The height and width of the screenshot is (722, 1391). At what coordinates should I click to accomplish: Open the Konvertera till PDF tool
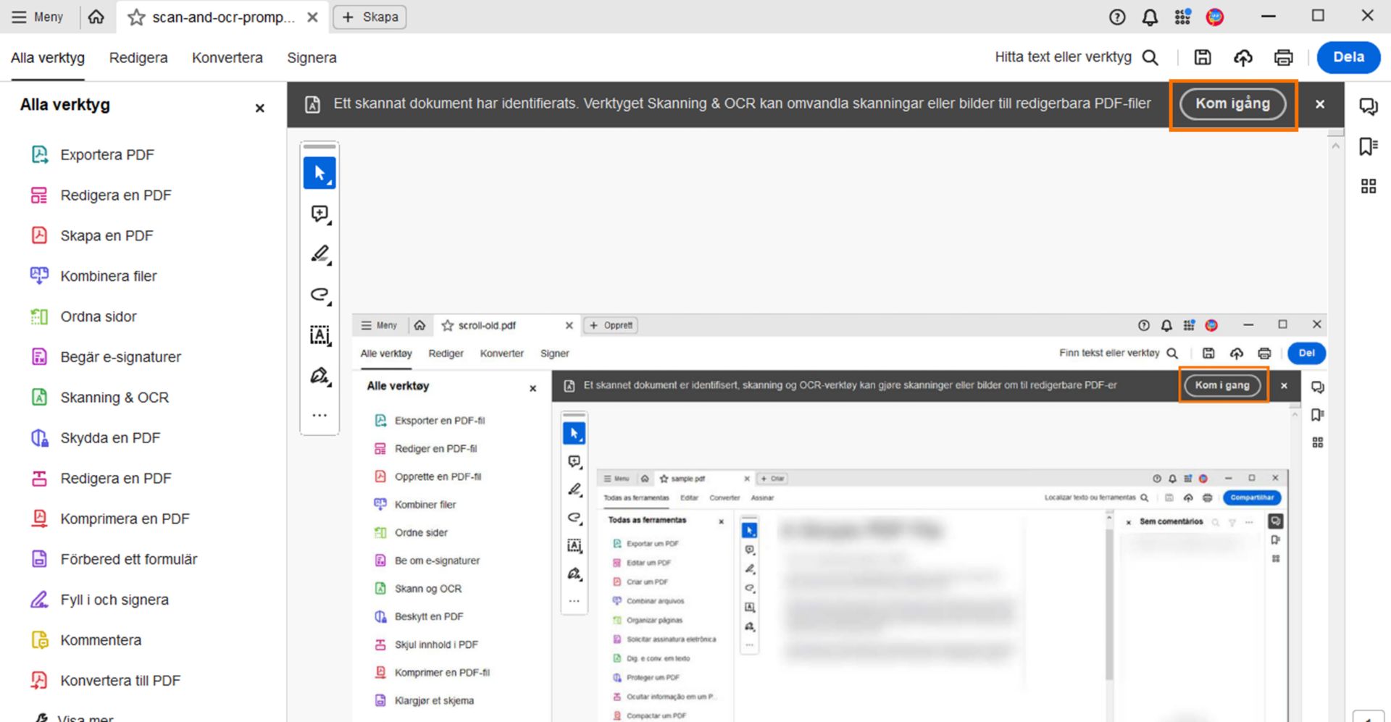[x=106, y=681]
